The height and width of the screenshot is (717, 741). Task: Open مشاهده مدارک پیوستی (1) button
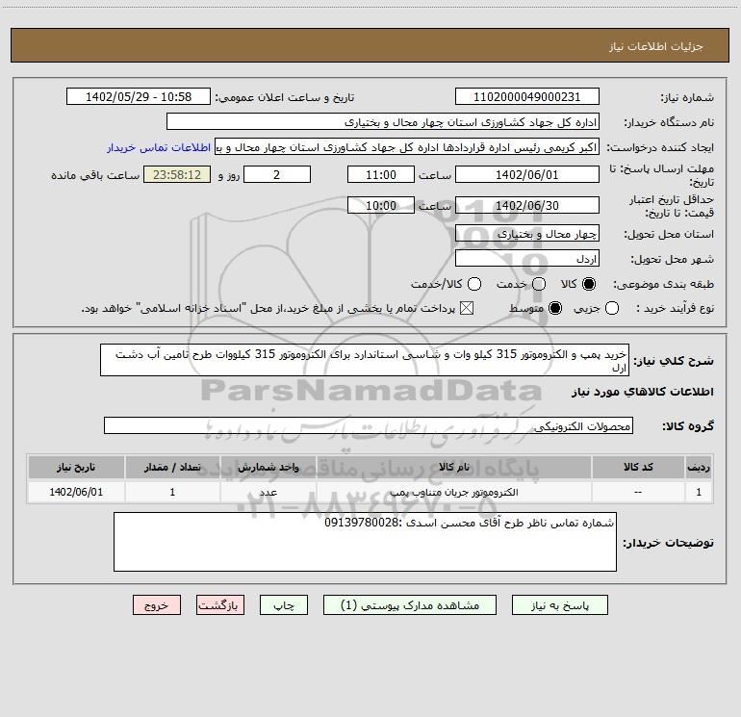(410, 605)
